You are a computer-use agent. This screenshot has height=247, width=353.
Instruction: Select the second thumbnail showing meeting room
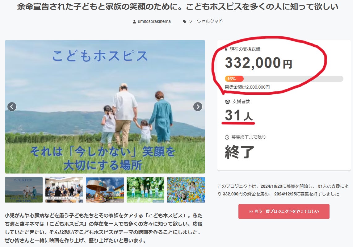64,190
